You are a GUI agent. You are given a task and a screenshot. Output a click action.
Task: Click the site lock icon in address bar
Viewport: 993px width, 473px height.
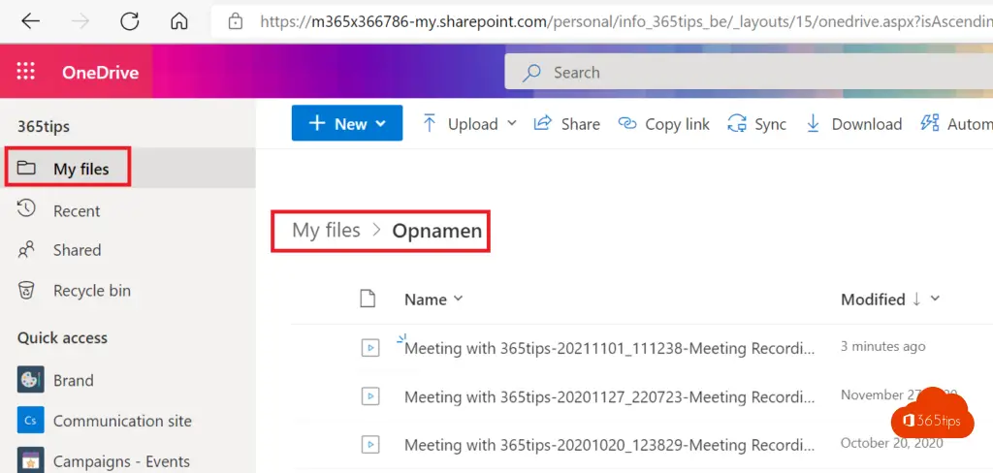[x=236, y=22]
